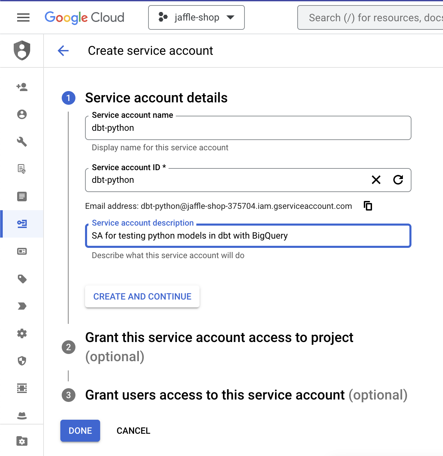The height and width of the screenshot is (456, 443).
Task: Copy the service account email address
Action: pos(368,206)
